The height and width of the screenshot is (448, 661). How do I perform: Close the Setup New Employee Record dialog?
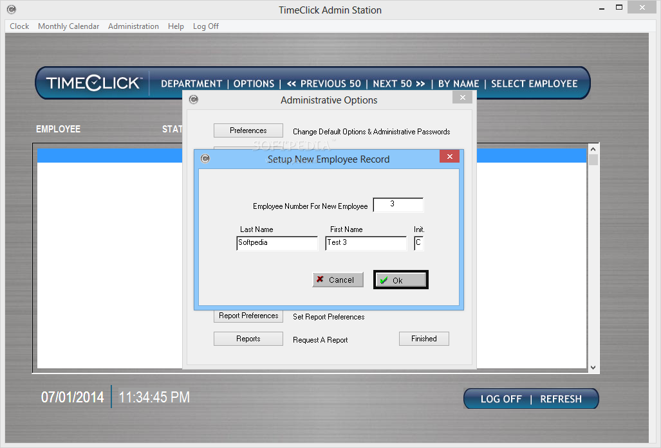tap(449, 156)
